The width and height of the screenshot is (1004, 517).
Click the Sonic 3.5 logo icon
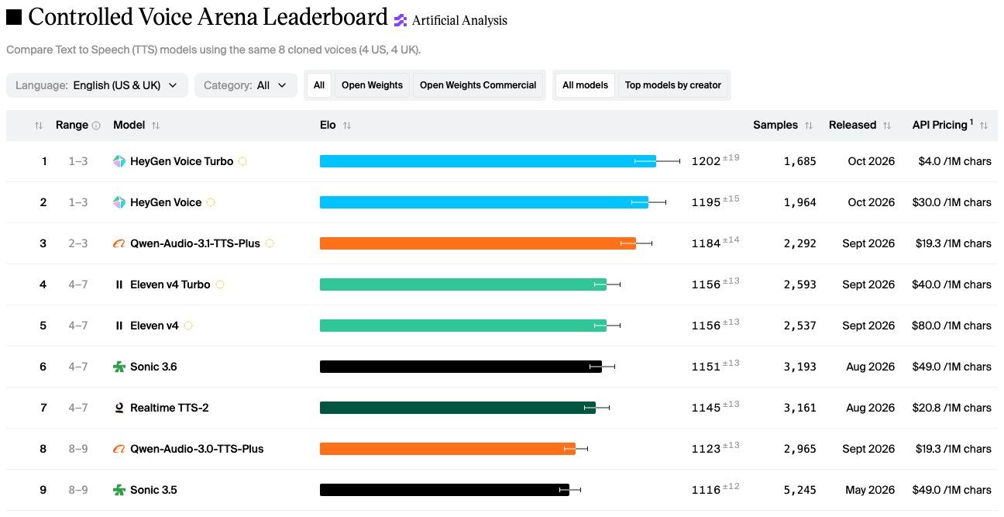(119, 490)
